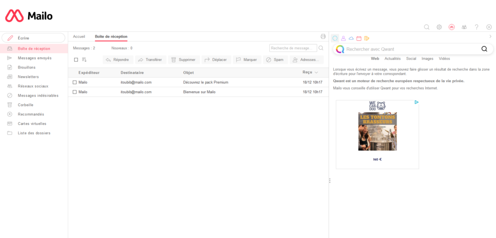Screen dimensions: 496x238
Task: Open the help question mark icon
Action: (477, 27)
